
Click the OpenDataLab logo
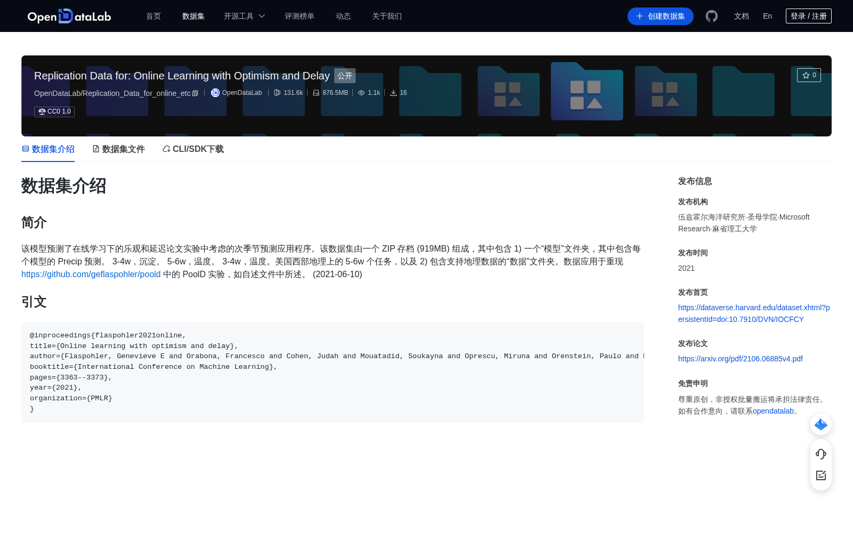click(69, 17)
